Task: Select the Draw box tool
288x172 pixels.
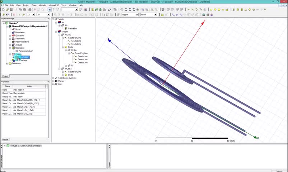Action: click(x=234, y=10)
